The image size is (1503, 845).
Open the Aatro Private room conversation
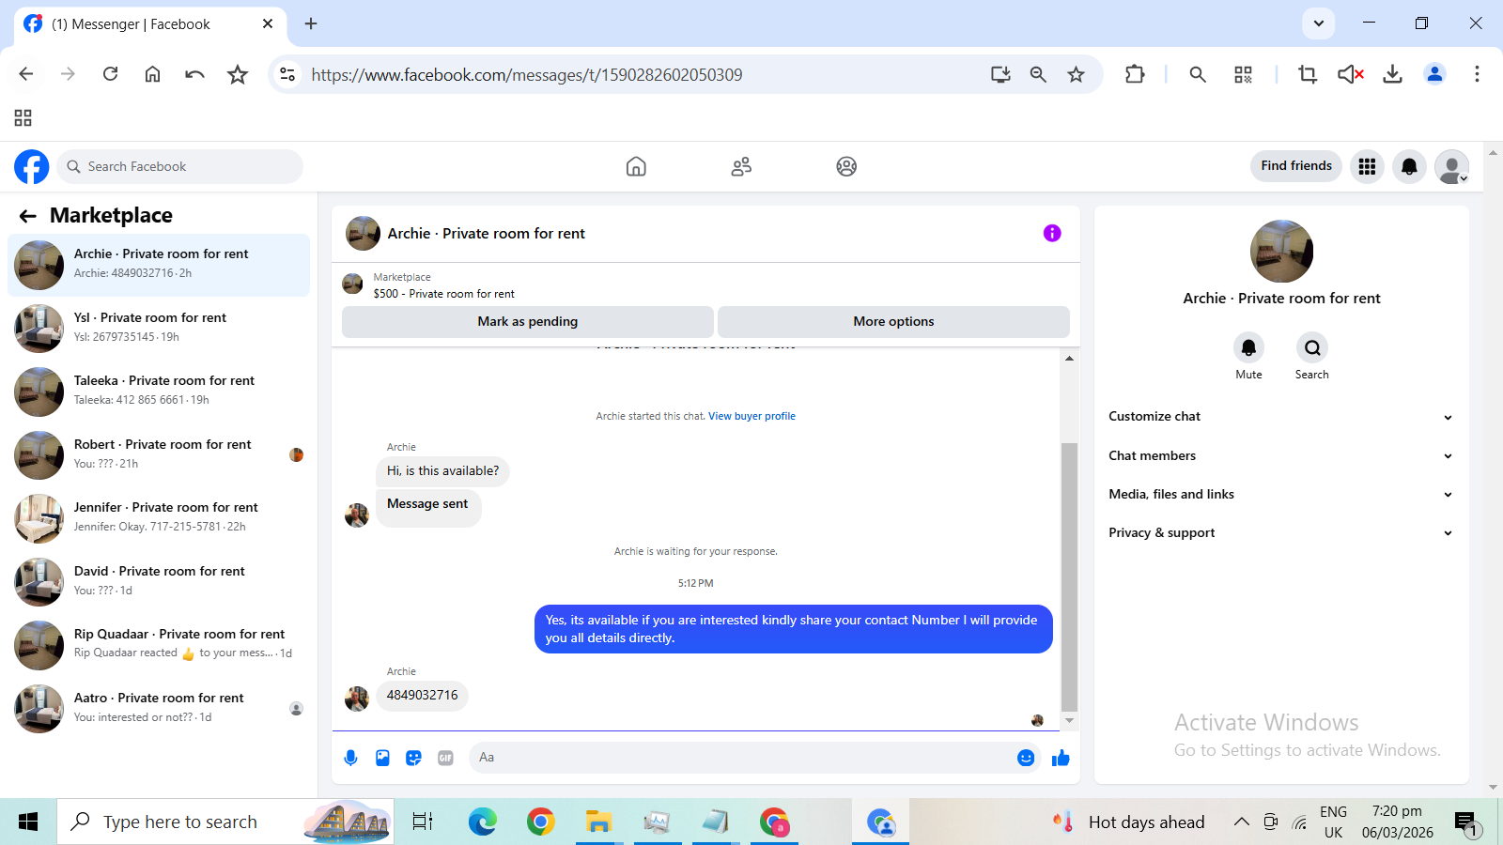coord(159,708)
